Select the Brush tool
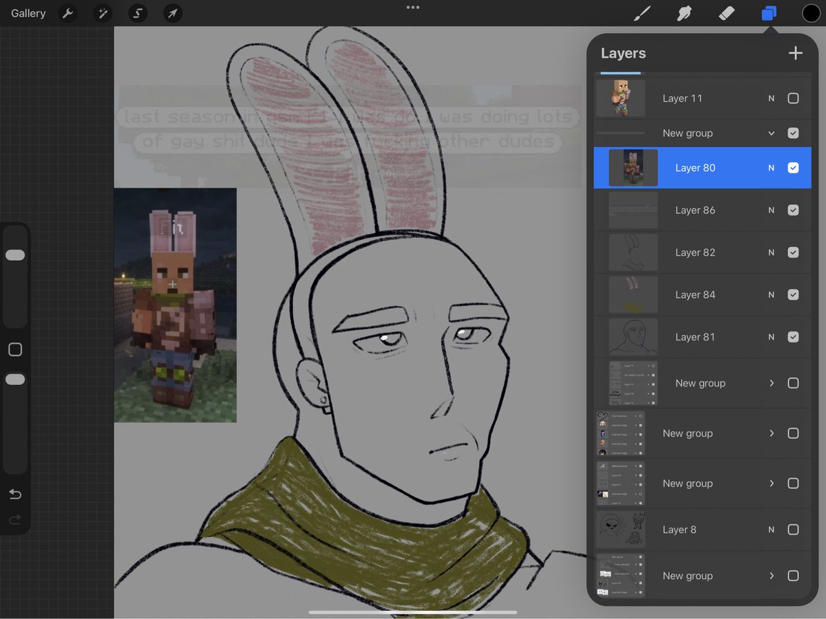This screenshot has height=619, width=826. 642,13
